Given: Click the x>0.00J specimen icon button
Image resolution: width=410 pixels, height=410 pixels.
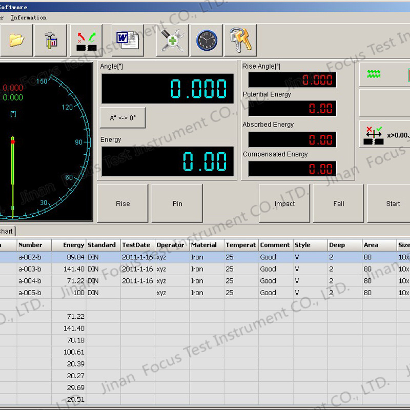Looking at the screenshot, I should (385, 134).
